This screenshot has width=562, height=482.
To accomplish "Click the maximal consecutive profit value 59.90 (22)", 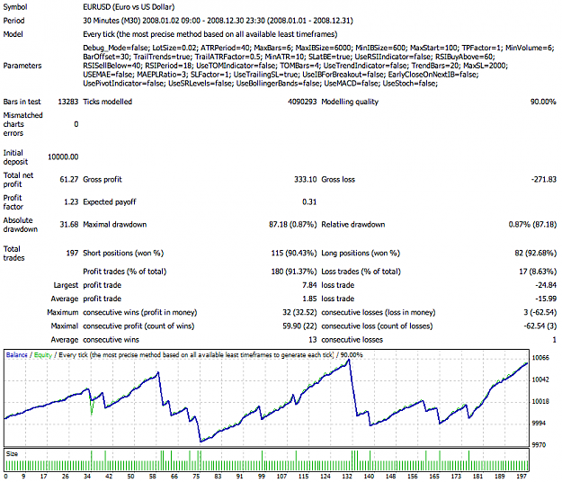I will 299,326.
